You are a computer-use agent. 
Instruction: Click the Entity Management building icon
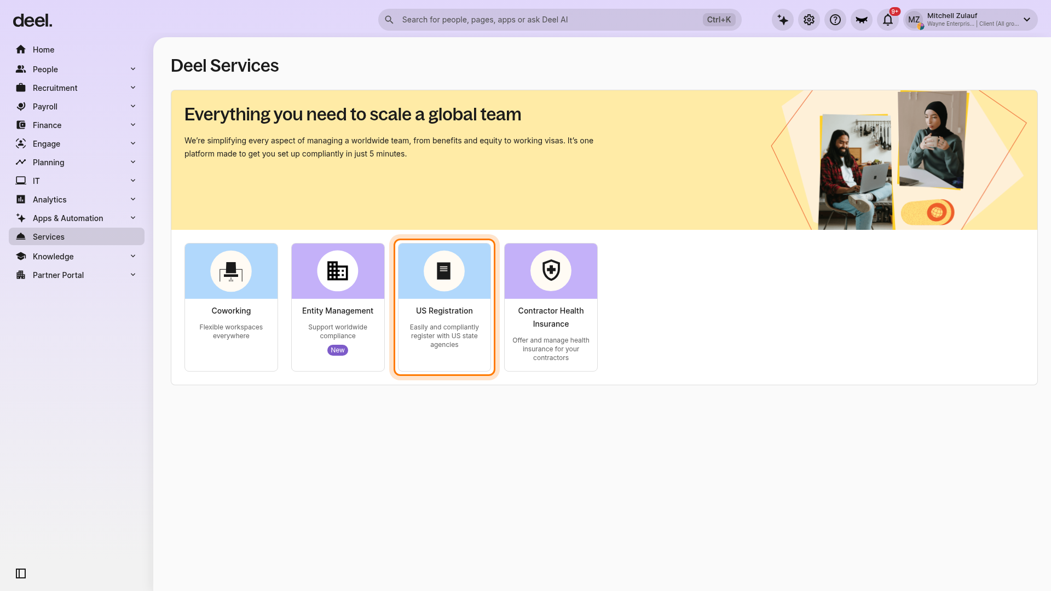click(x=338, y=271)
